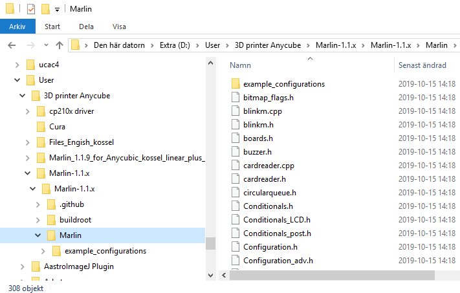Select the Configuration.h file icon
The height and width of the screenshot is (293, 460).
click(235, 246)
